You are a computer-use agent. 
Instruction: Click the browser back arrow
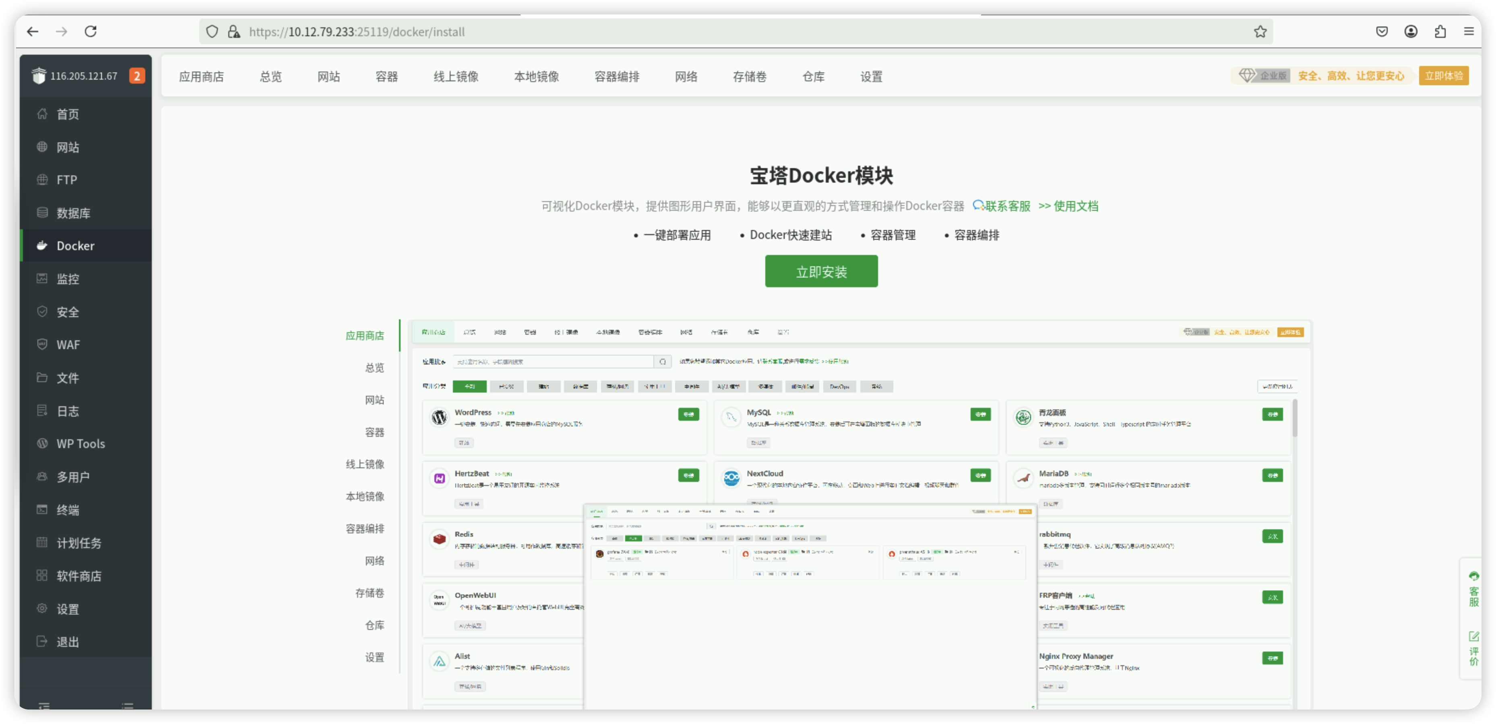pyautogui.click(x=33, y=31)
